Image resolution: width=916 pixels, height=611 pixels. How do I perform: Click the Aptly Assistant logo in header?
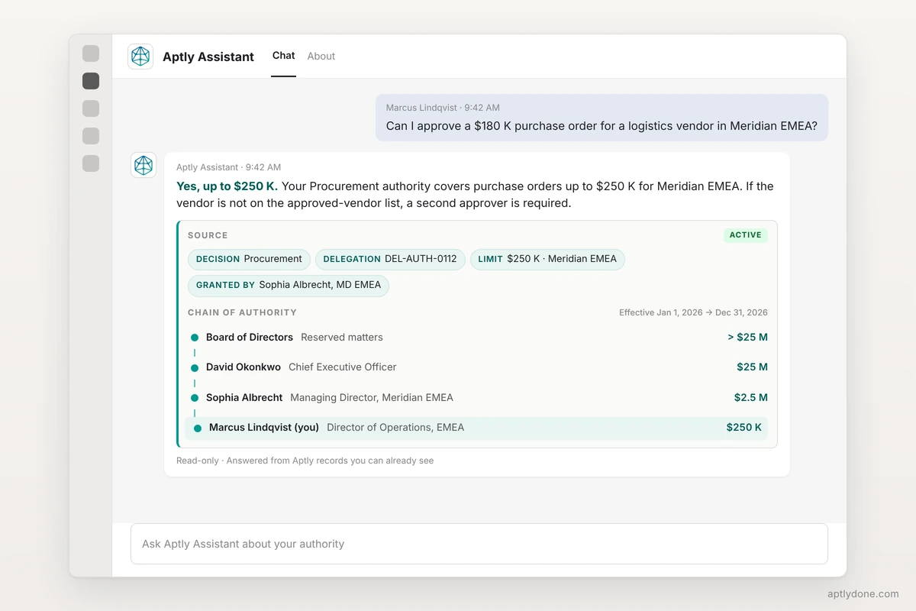(140, 57)
